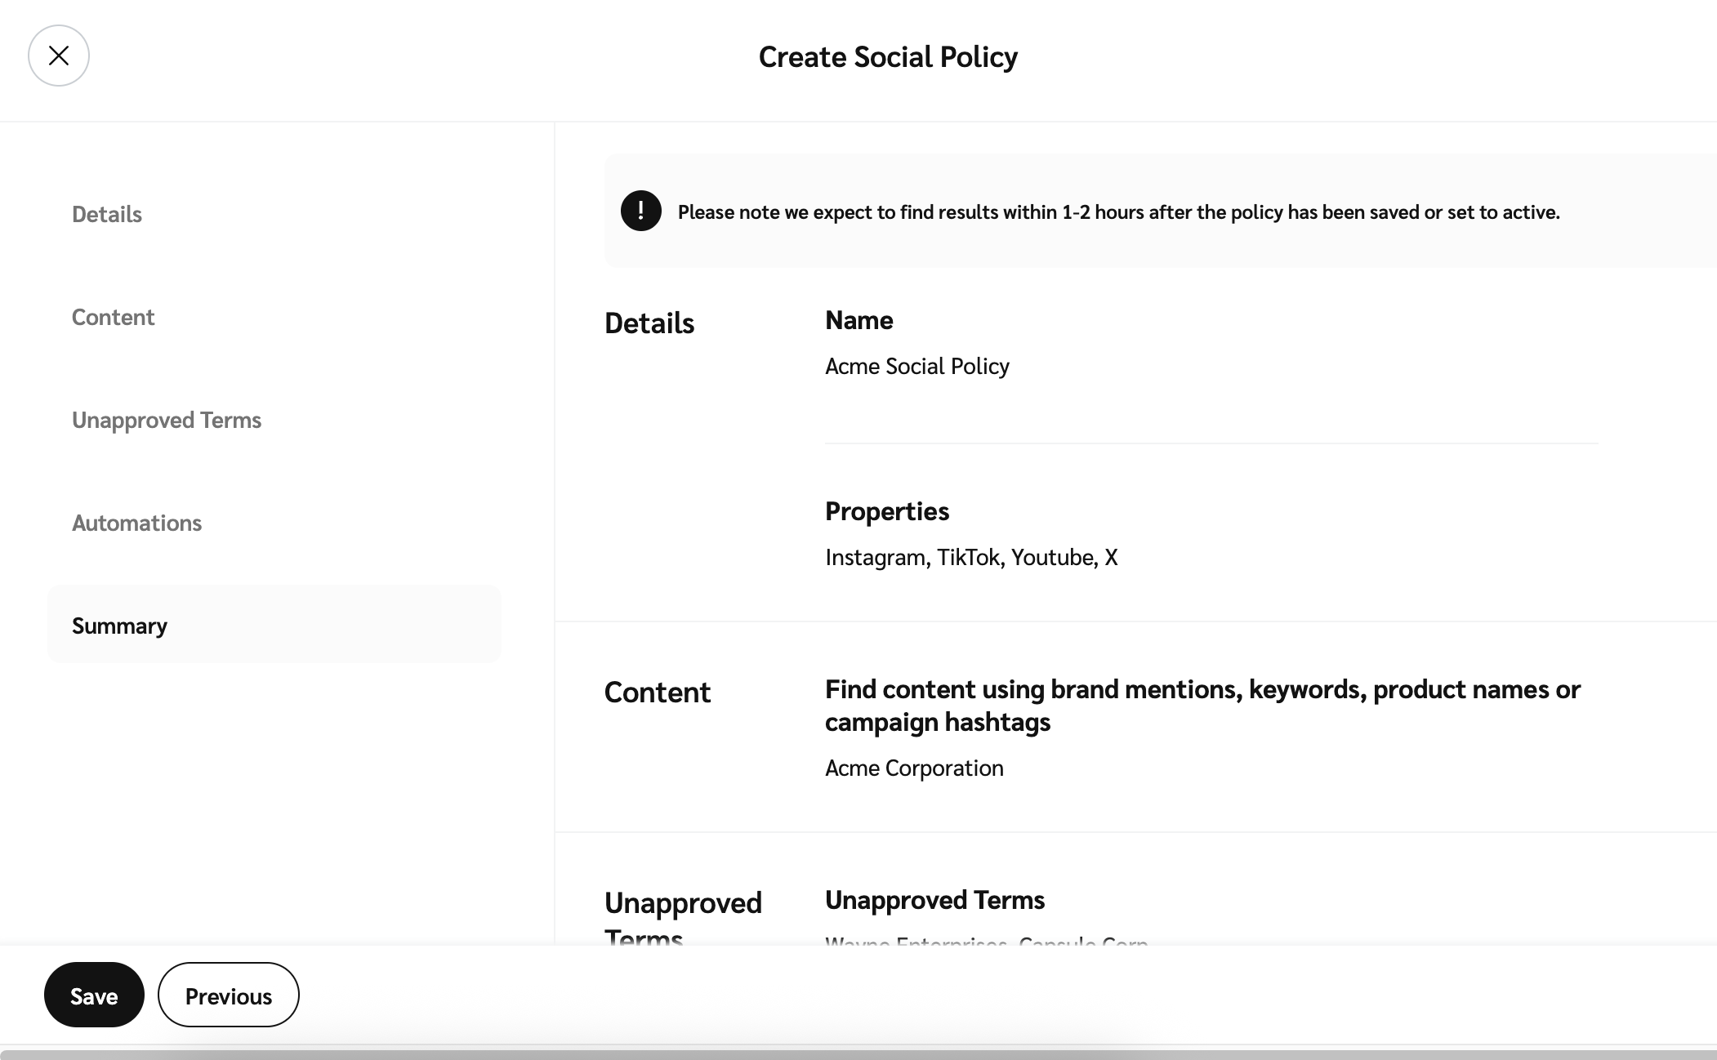
Task: Click the exclamation notice icon
Action: click(x=640, y=212)
